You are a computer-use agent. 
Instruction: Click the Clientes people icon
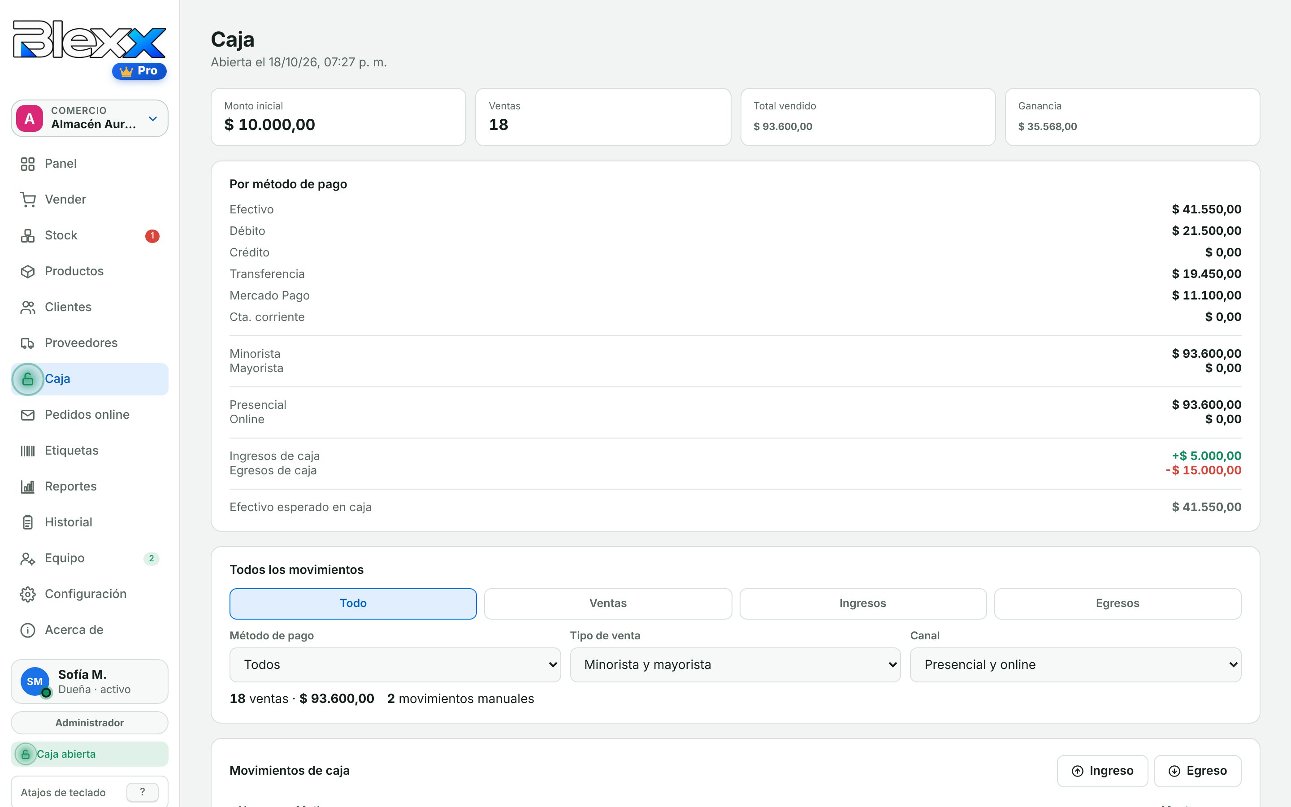click(x=28, y=308)
